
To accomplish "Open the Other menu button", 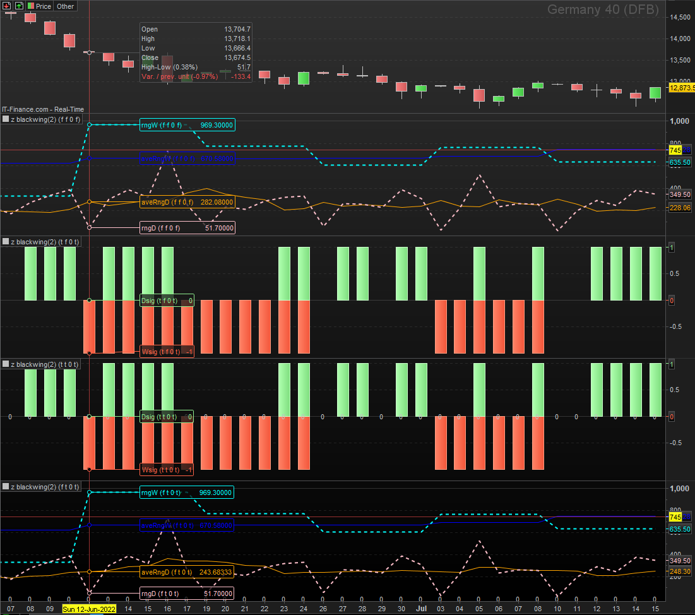I will pos(65,6).
